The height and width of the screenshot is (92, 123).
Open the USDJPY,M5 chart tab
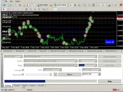(32, 51)
